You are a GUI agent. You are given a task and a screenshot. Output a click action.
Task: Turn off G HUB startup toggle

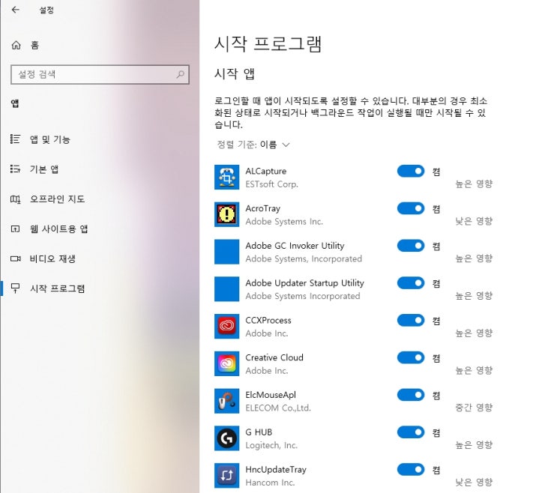point(411,432)
